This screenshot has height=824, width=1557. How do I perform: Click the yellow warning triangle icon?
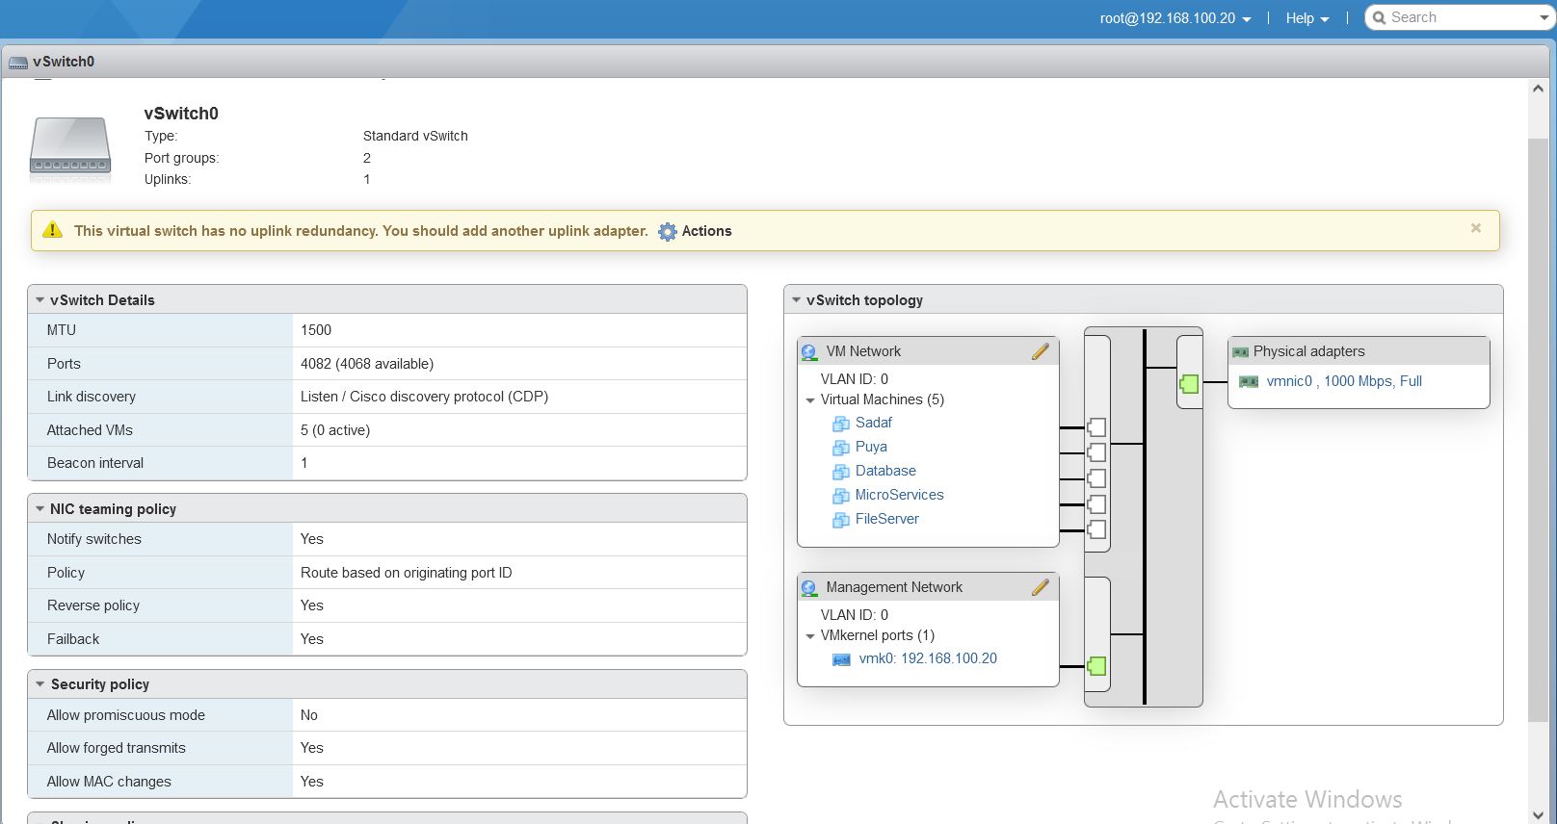53,230
